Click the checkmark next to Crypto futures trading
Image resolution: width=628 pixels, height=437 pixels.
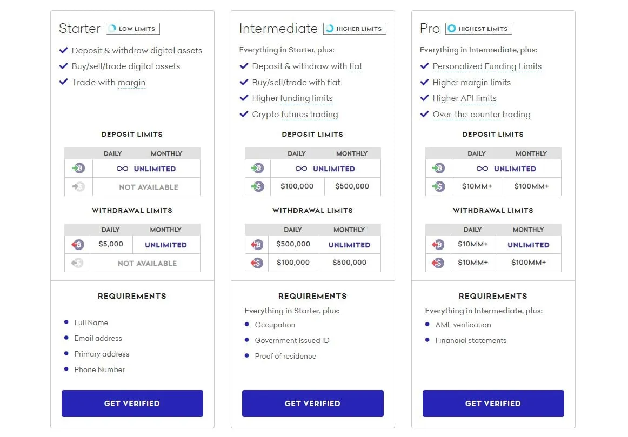click(x=244, y=114)
